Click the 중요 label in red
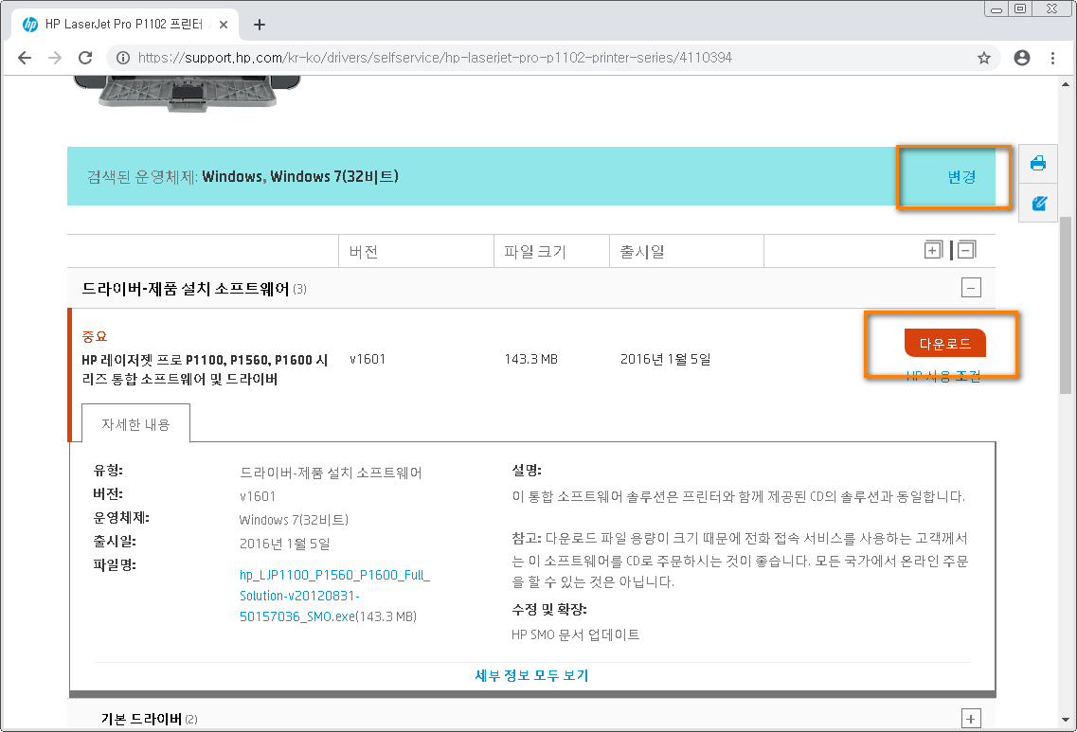This screenshot has width=1077, height=732. (x=95, y=336)
